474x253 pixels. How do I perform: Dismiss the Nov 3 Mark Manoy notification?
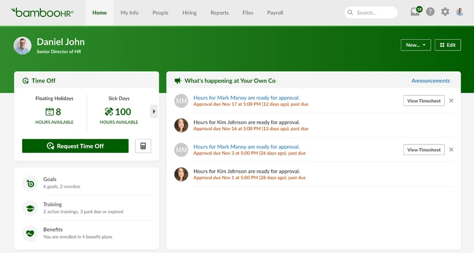(x=451, y=150)
